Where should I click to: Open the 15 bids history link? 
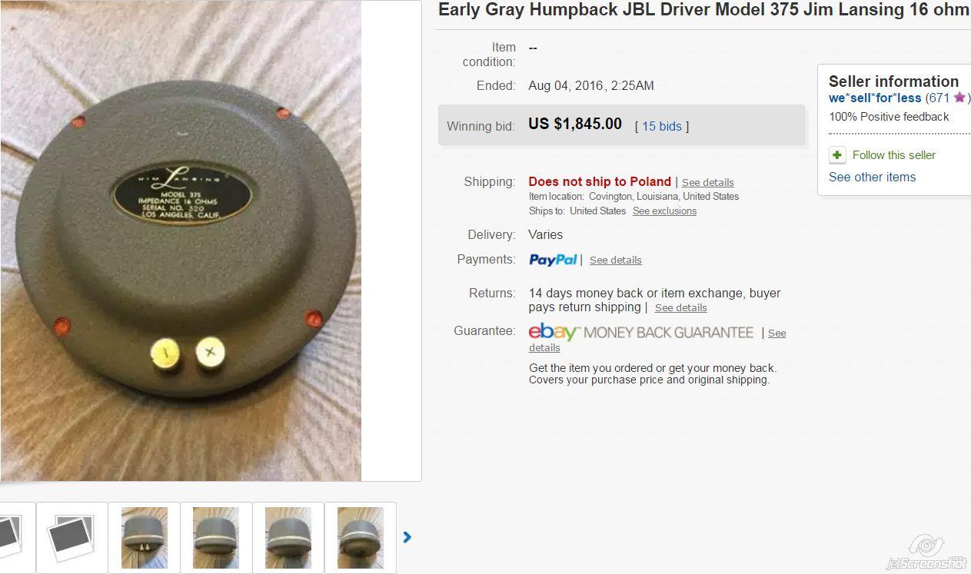662,126
